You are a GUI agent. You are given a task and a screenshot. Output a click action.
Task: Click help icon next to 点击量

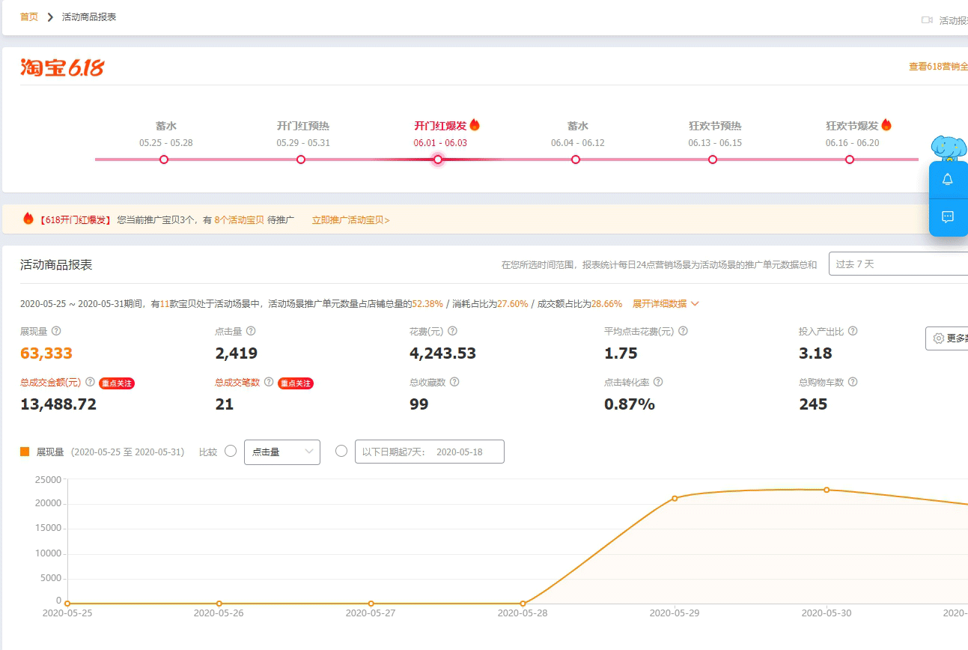pyautogui.click(x=251, y=331)
